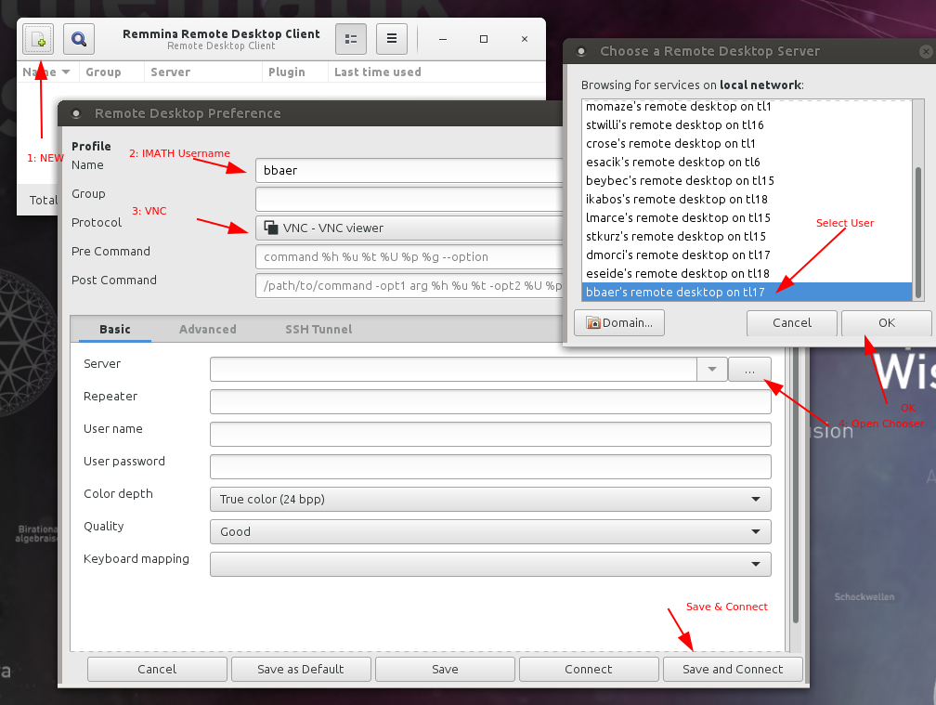
Task: Click the Pre Command input field
Action: [409, 256]
